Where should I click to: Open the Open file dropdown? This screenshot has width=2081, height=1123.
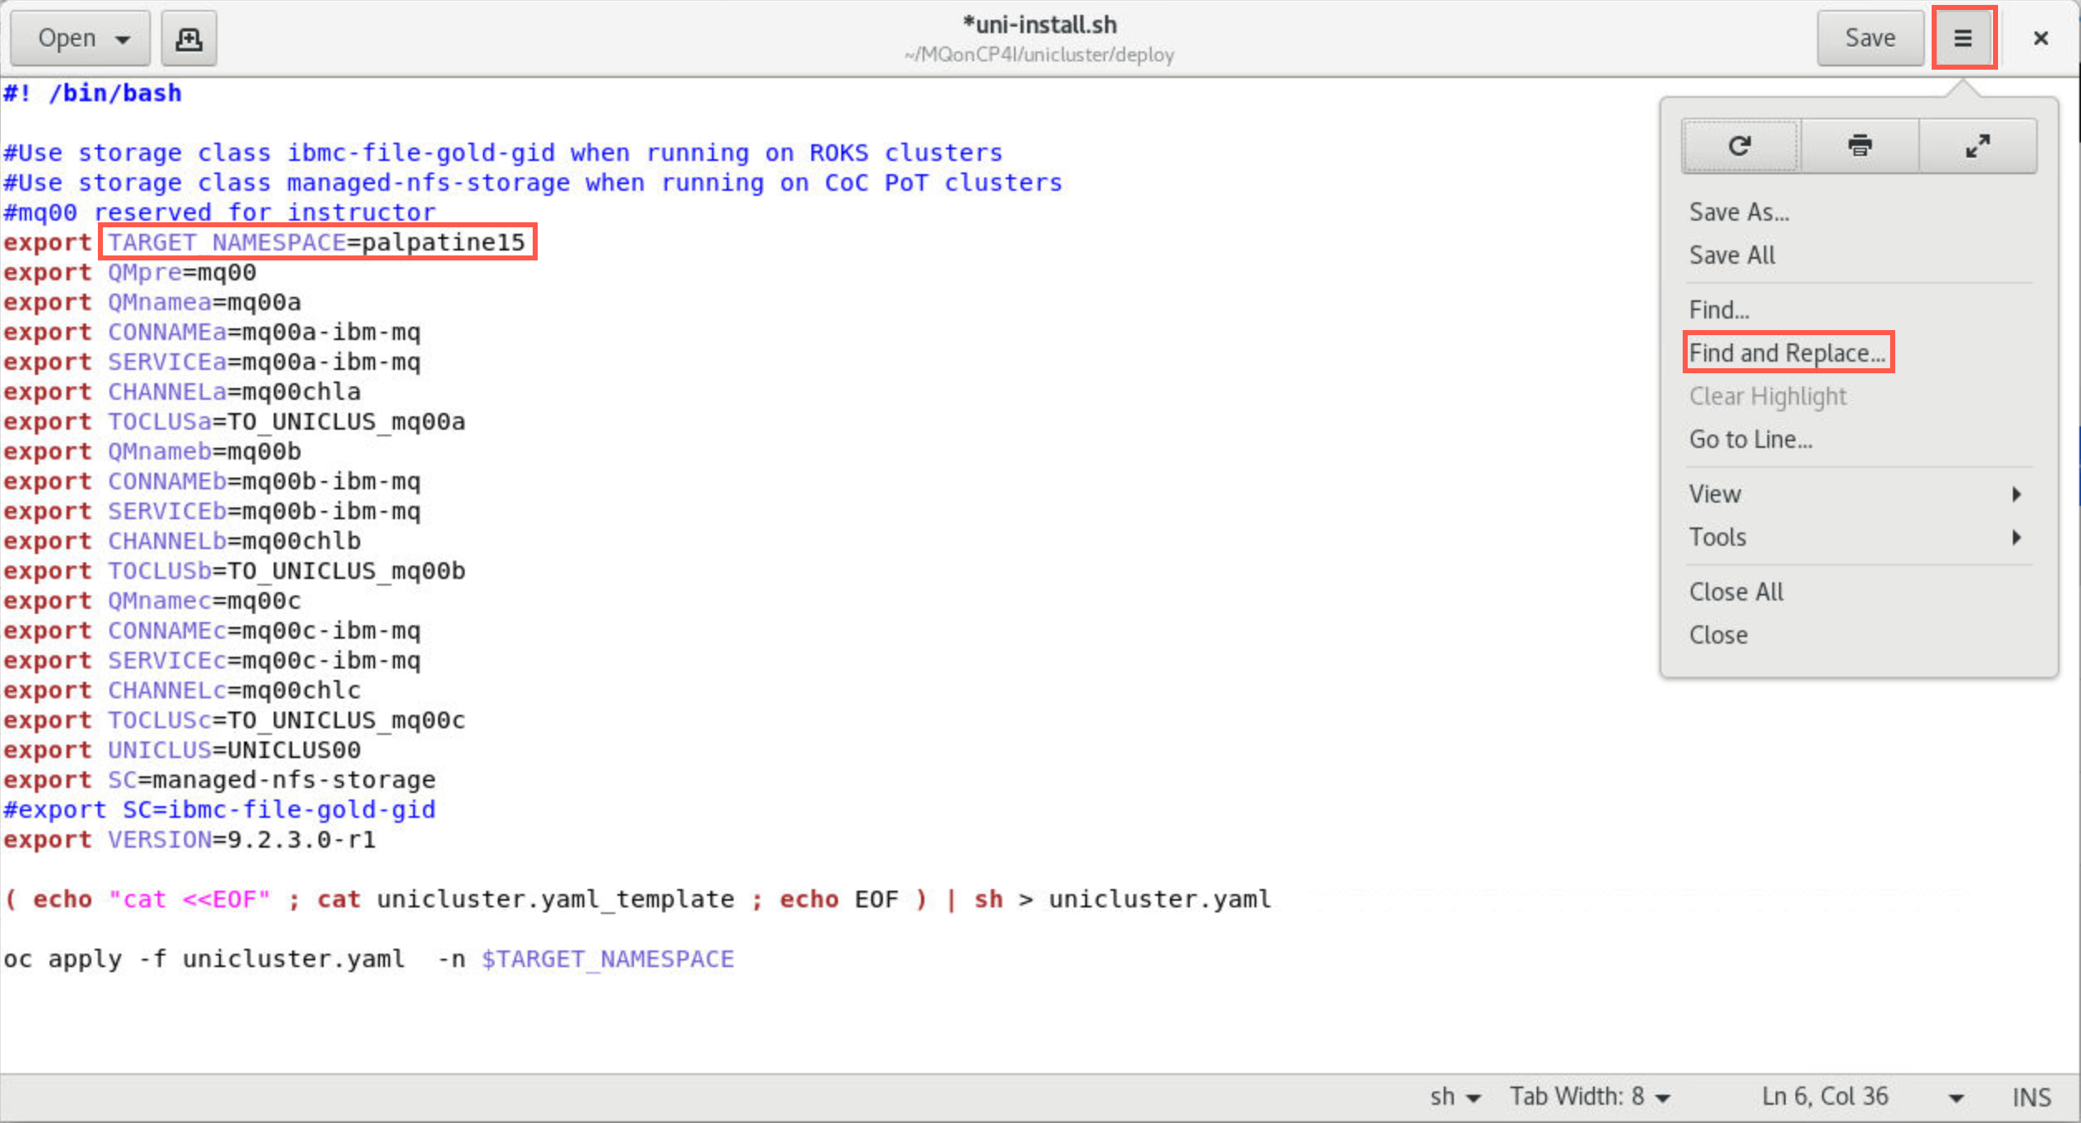click(80, 38)
